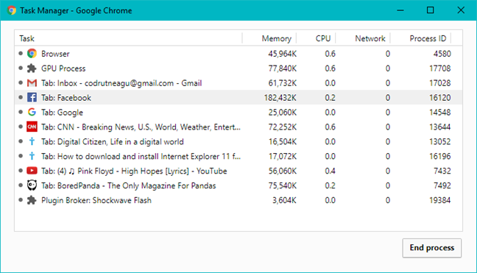Viewport: 477px width, 273px height.
Task: Minimize the Task Manager window
Action: coord(400,10)
